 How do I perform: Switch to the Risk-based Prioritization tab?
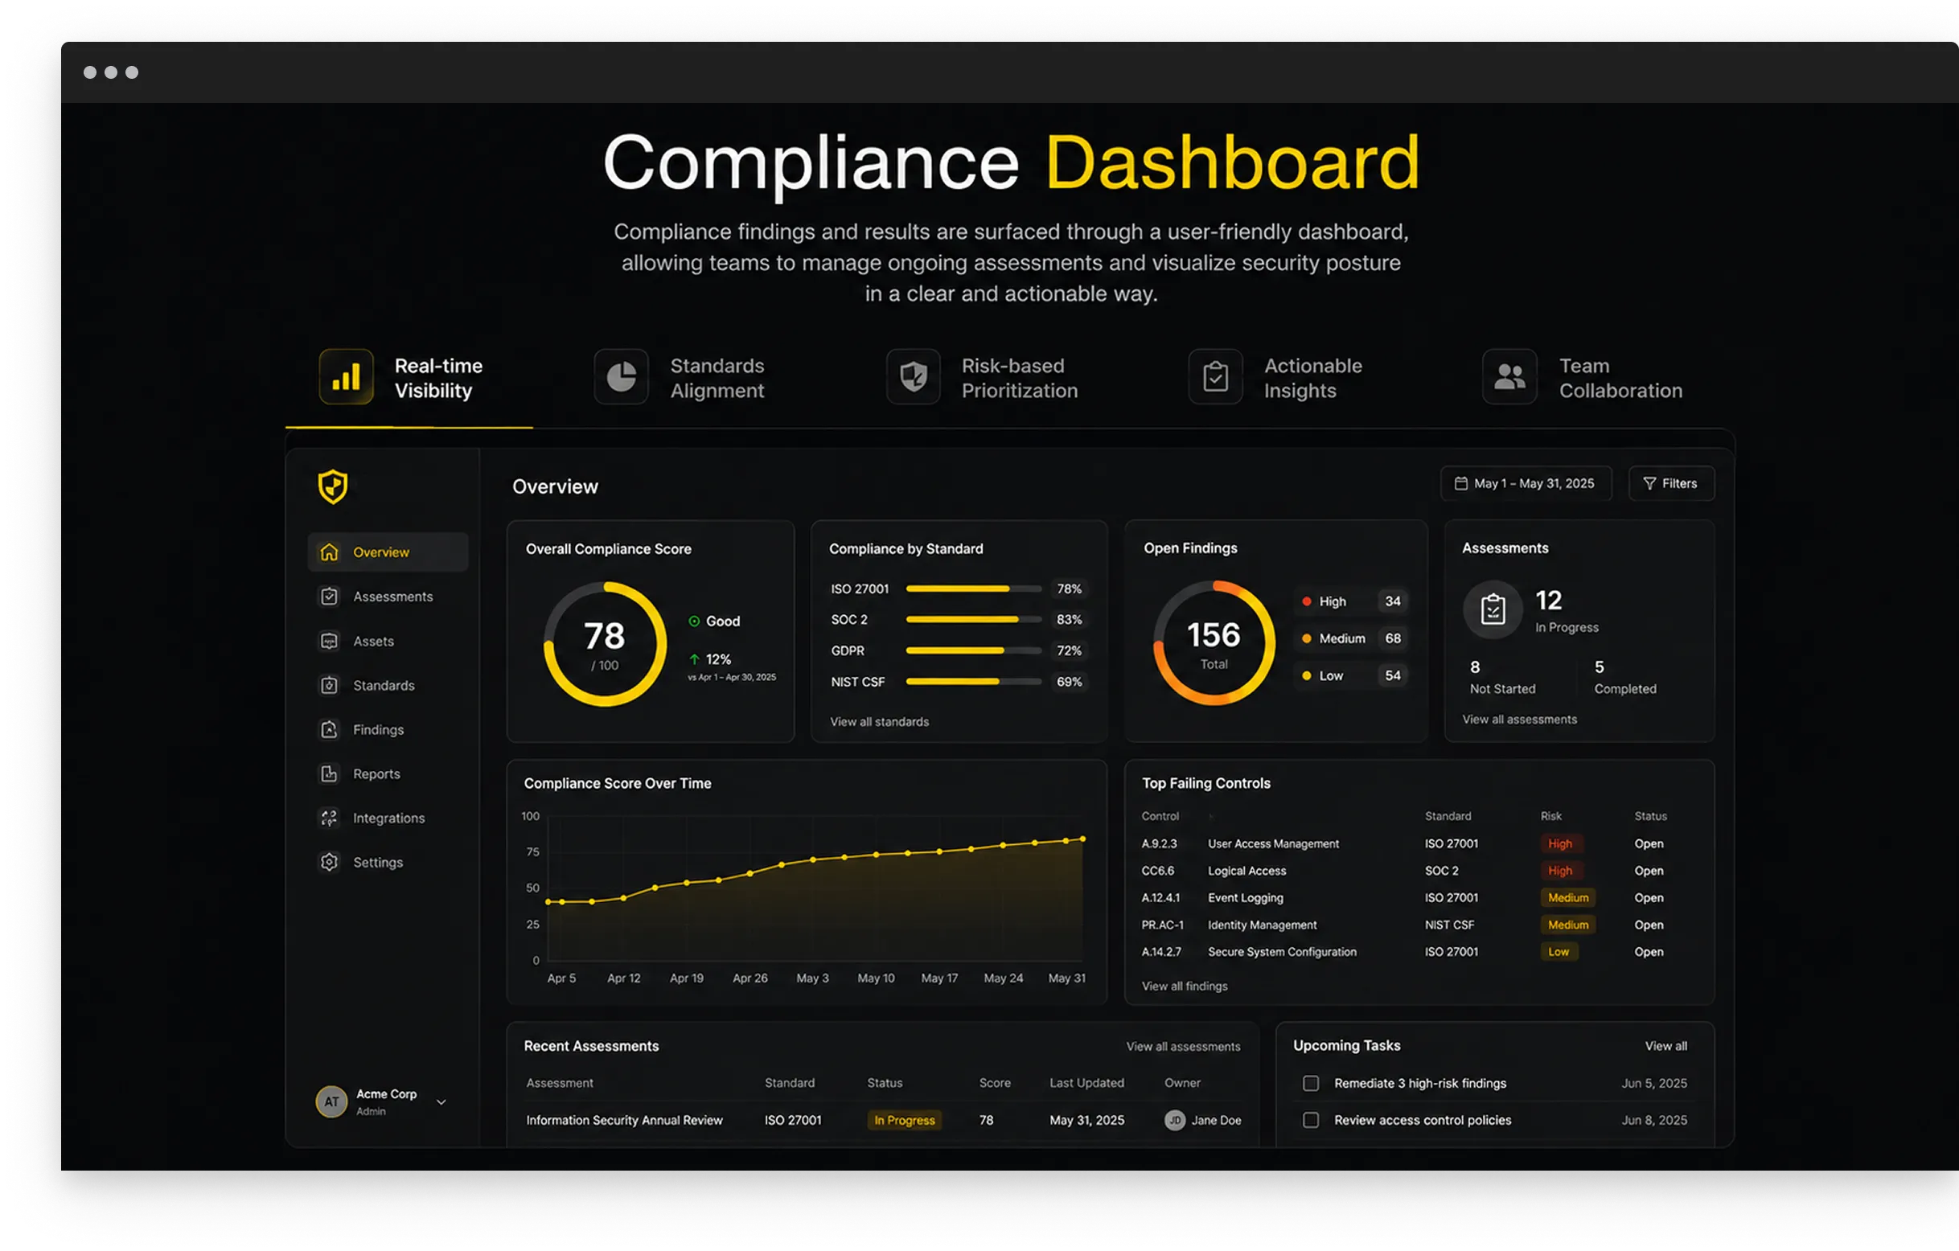982,378
